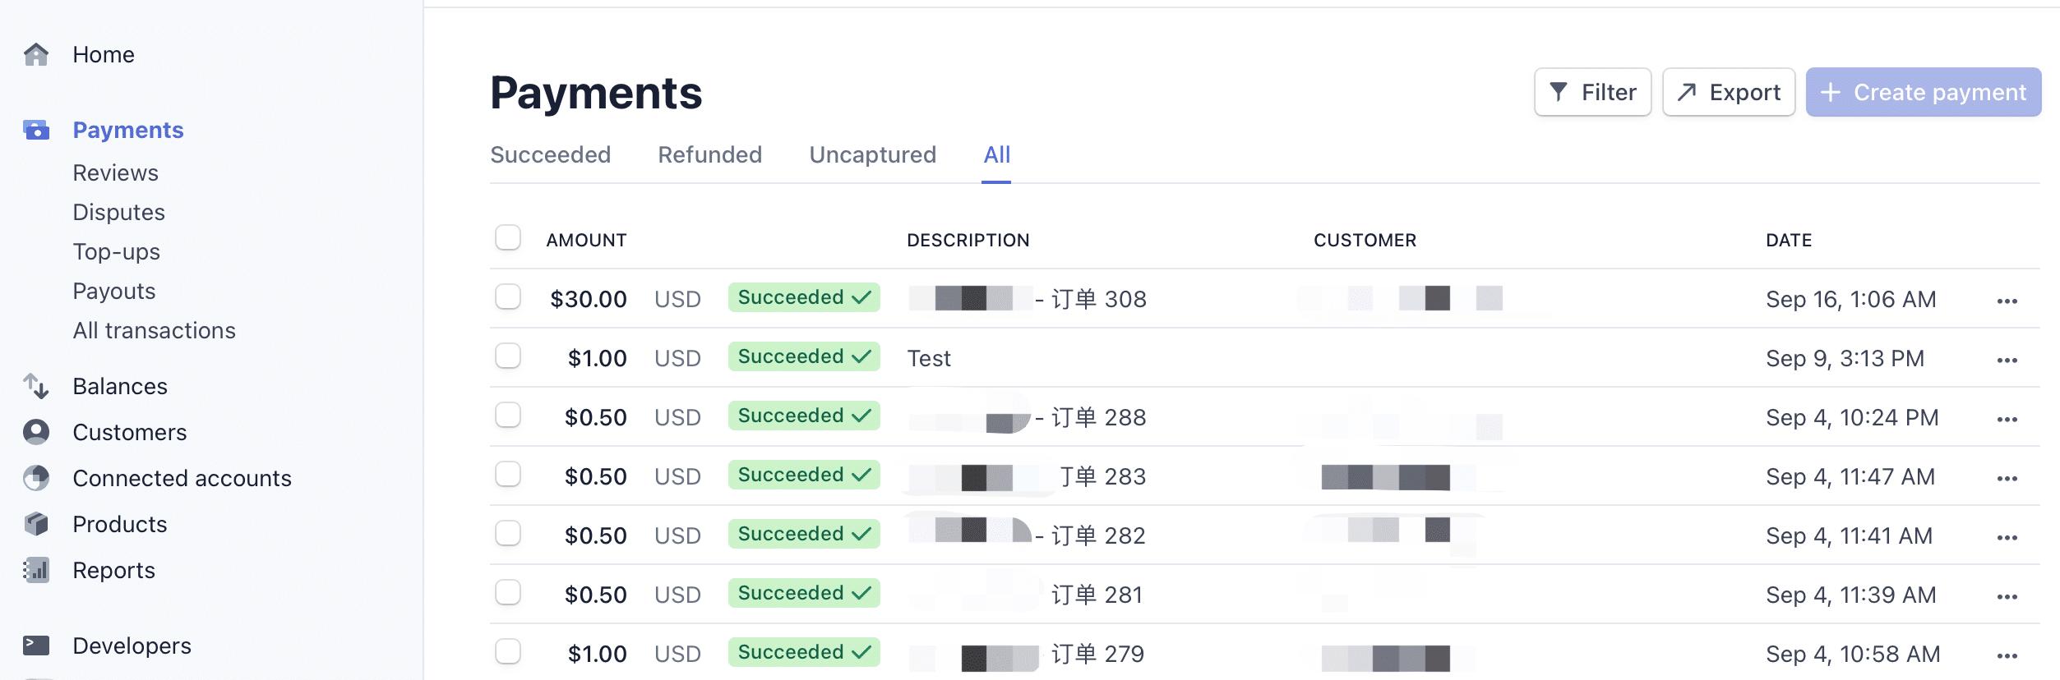Click the Reports chart icon
This screenshot has height=680, width=2060.
click(36, 570)
